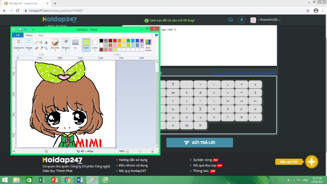Bookmark this page with the star icon

pos(308,11)
